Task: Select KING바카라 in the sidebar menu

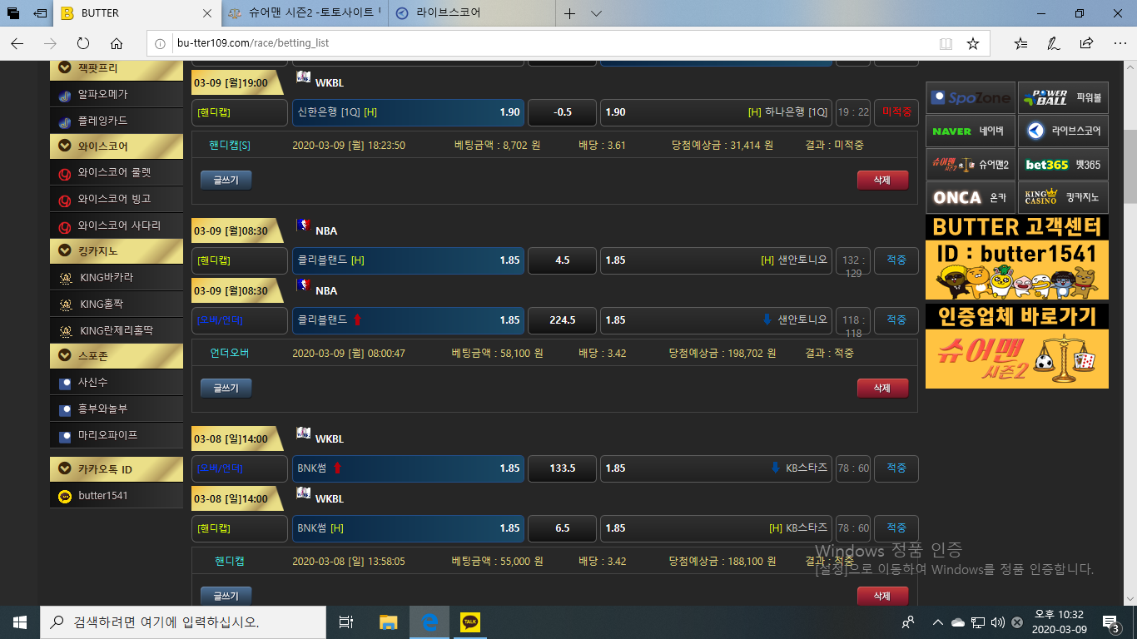Action: (106, 278)
